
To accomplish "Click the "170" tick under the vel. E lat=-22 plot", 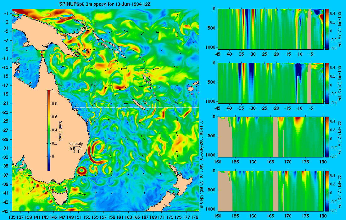I will pyautogui.click(x=288, y=162).
